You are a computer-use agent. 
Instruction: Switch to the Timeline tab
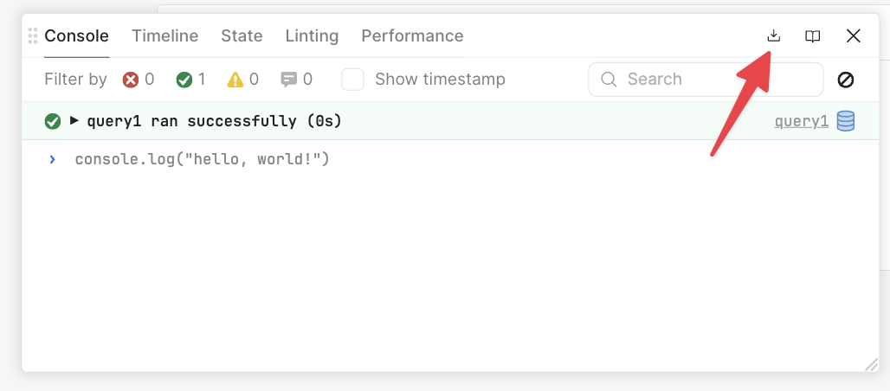165,35
